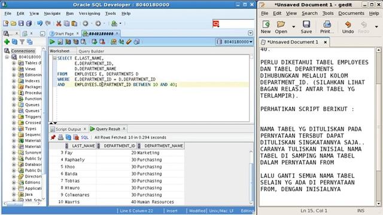Click the Paste icon in SQL Developer toolbar
Screen dimensions: 383x215
point(74,23)
